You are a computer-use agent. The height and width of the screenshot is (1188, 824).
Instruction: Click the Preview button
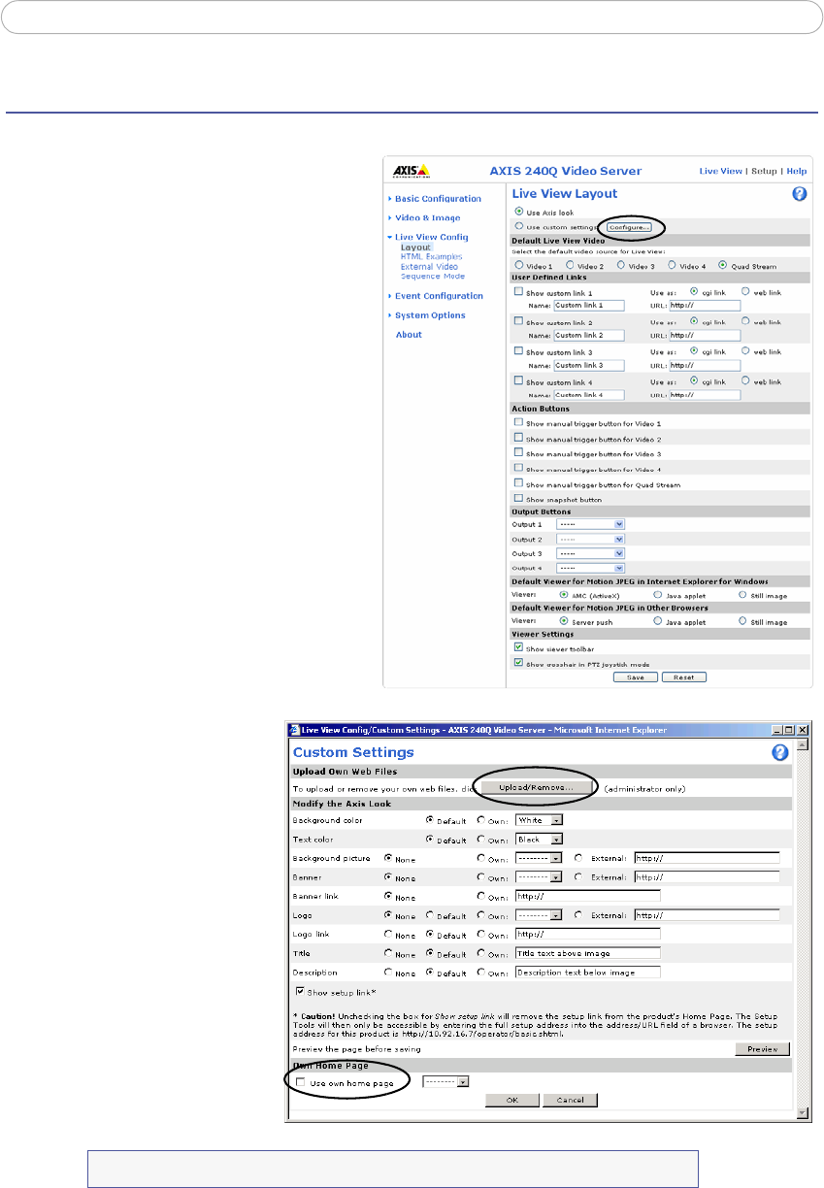click(763, 1049)
